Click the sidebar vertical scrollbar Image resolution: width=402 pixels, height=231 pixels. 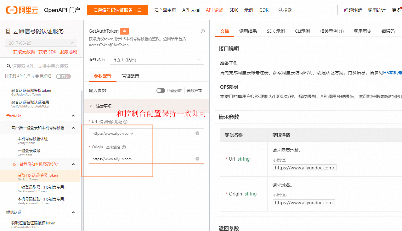[x=82, y=160]
